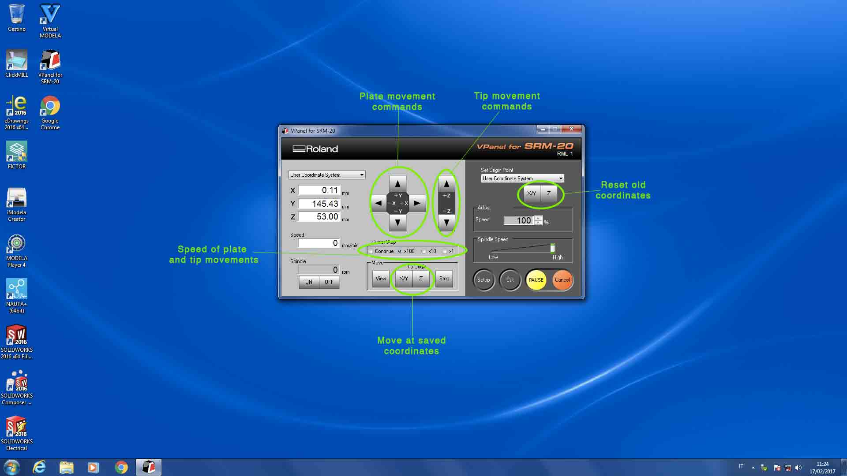Open the volume control in system tray

(x=799, y=468)
